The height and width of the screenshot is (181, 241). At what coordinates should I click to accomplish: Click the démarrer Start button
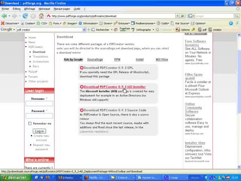tap(15, 178)
